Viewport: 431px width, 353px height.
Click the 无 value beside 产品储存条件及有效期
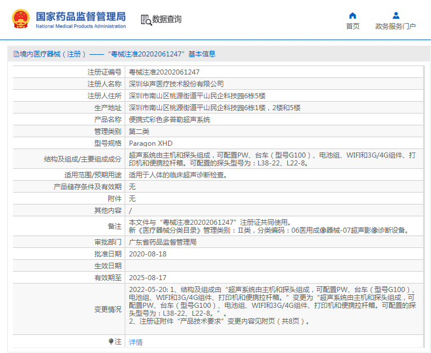(x=132, y=186)
